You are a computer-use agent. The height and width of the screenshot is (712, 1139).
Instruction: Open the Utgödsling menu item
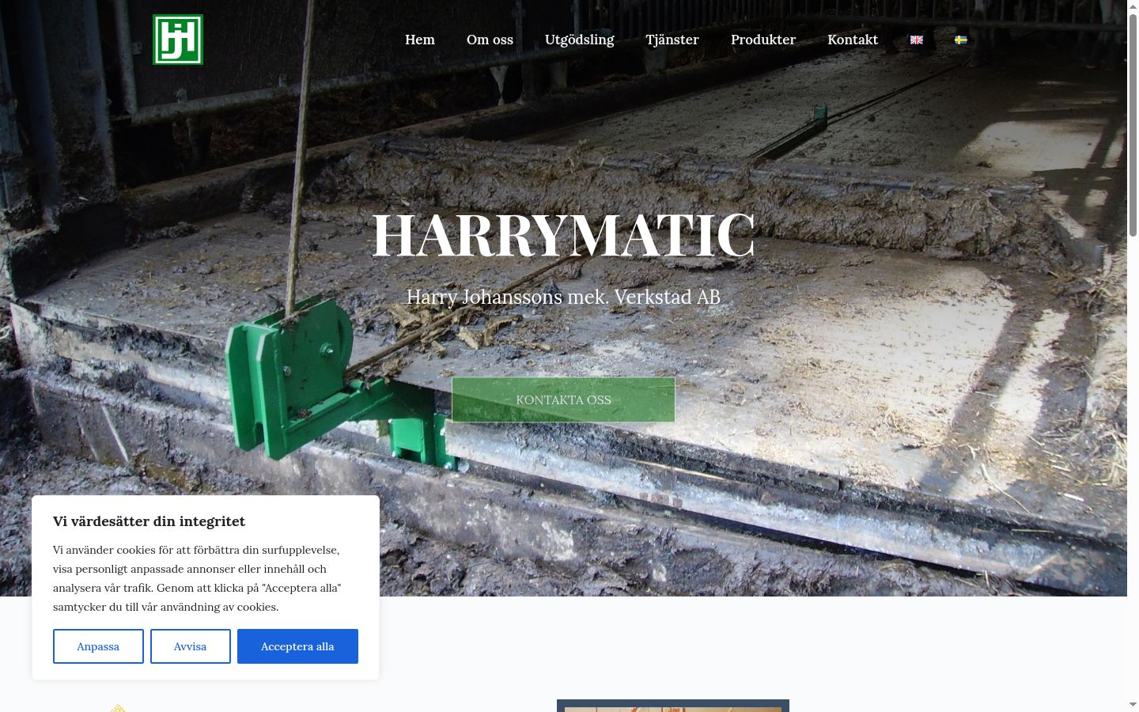(579, 40)
